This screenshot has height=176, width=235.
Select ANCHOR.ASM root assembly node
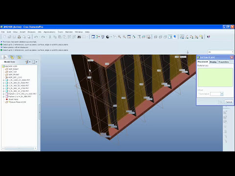[10, 66]
